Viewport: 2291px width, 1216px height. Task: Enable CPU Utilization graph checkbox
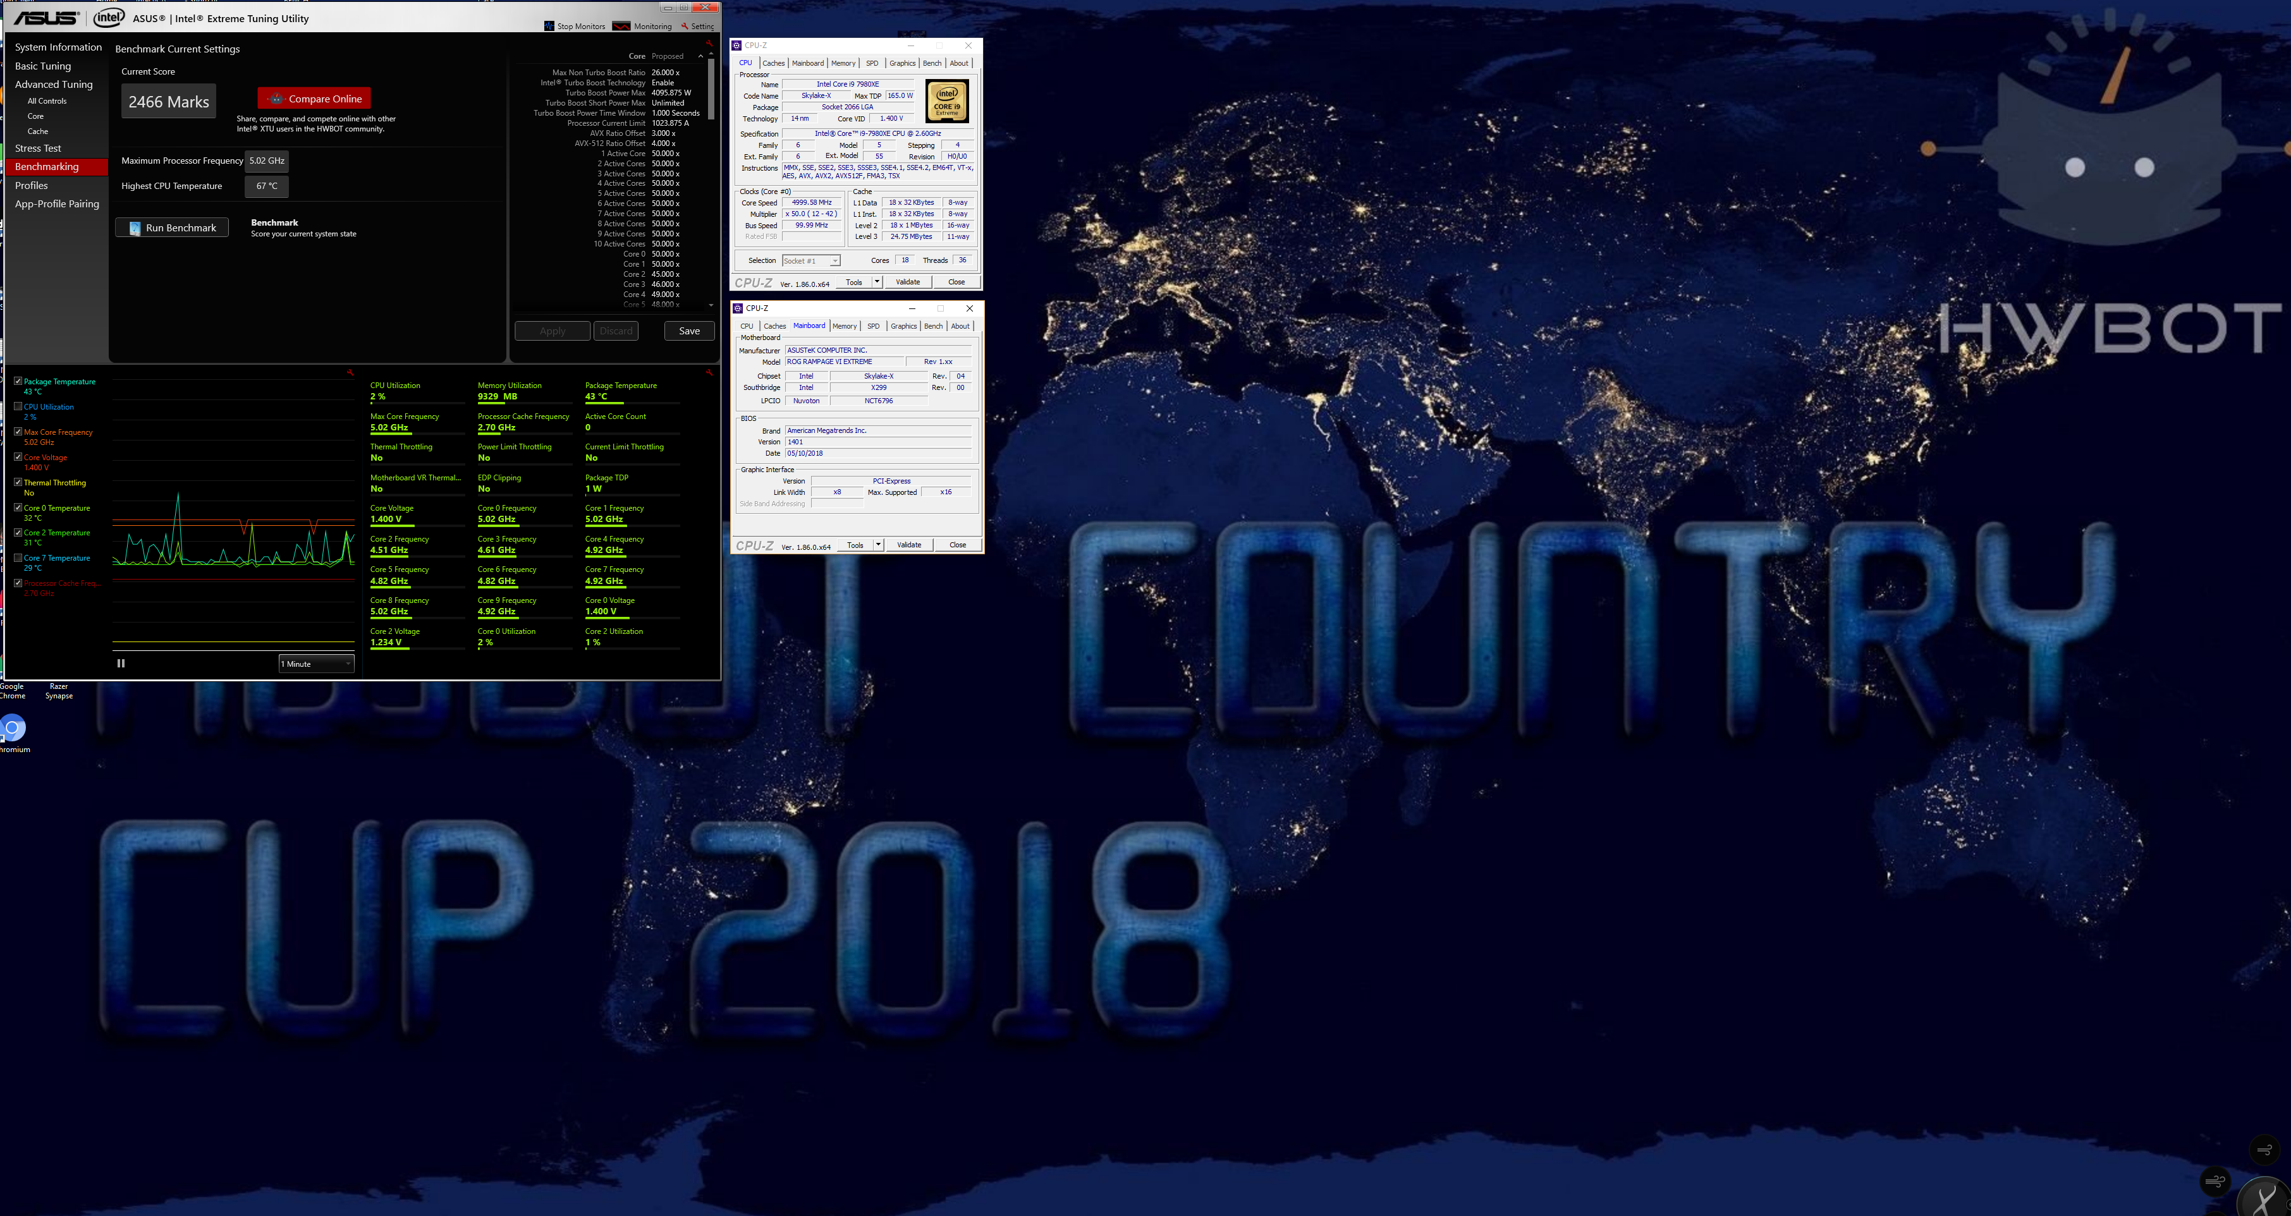(18, 406)
